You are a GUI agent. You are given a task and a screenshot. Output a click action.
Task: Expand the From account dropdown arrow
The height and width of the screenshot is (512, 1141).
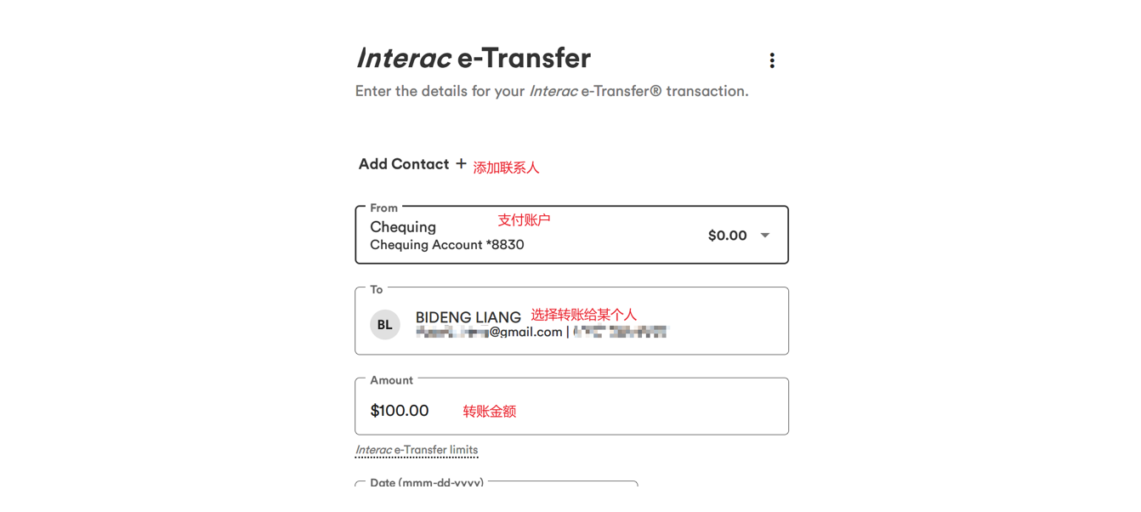tap(765, 236)
